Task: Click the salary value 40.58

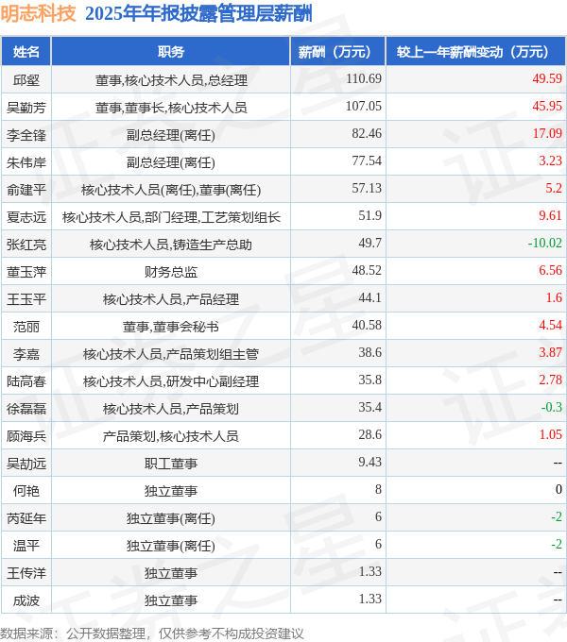Action: click(367, 325)
